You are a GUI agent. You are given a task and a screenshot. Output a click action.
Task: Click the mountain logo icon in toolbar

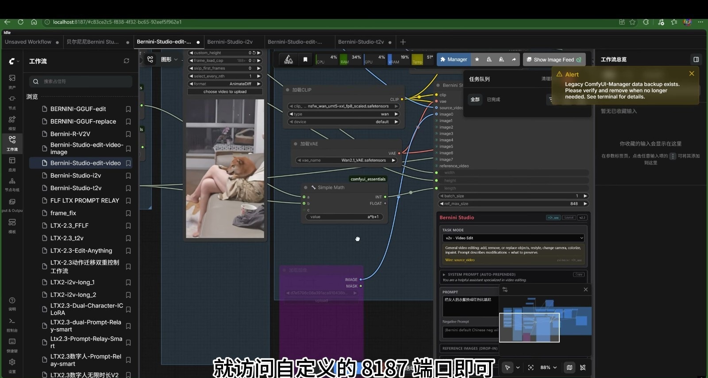tap(289, 59)
